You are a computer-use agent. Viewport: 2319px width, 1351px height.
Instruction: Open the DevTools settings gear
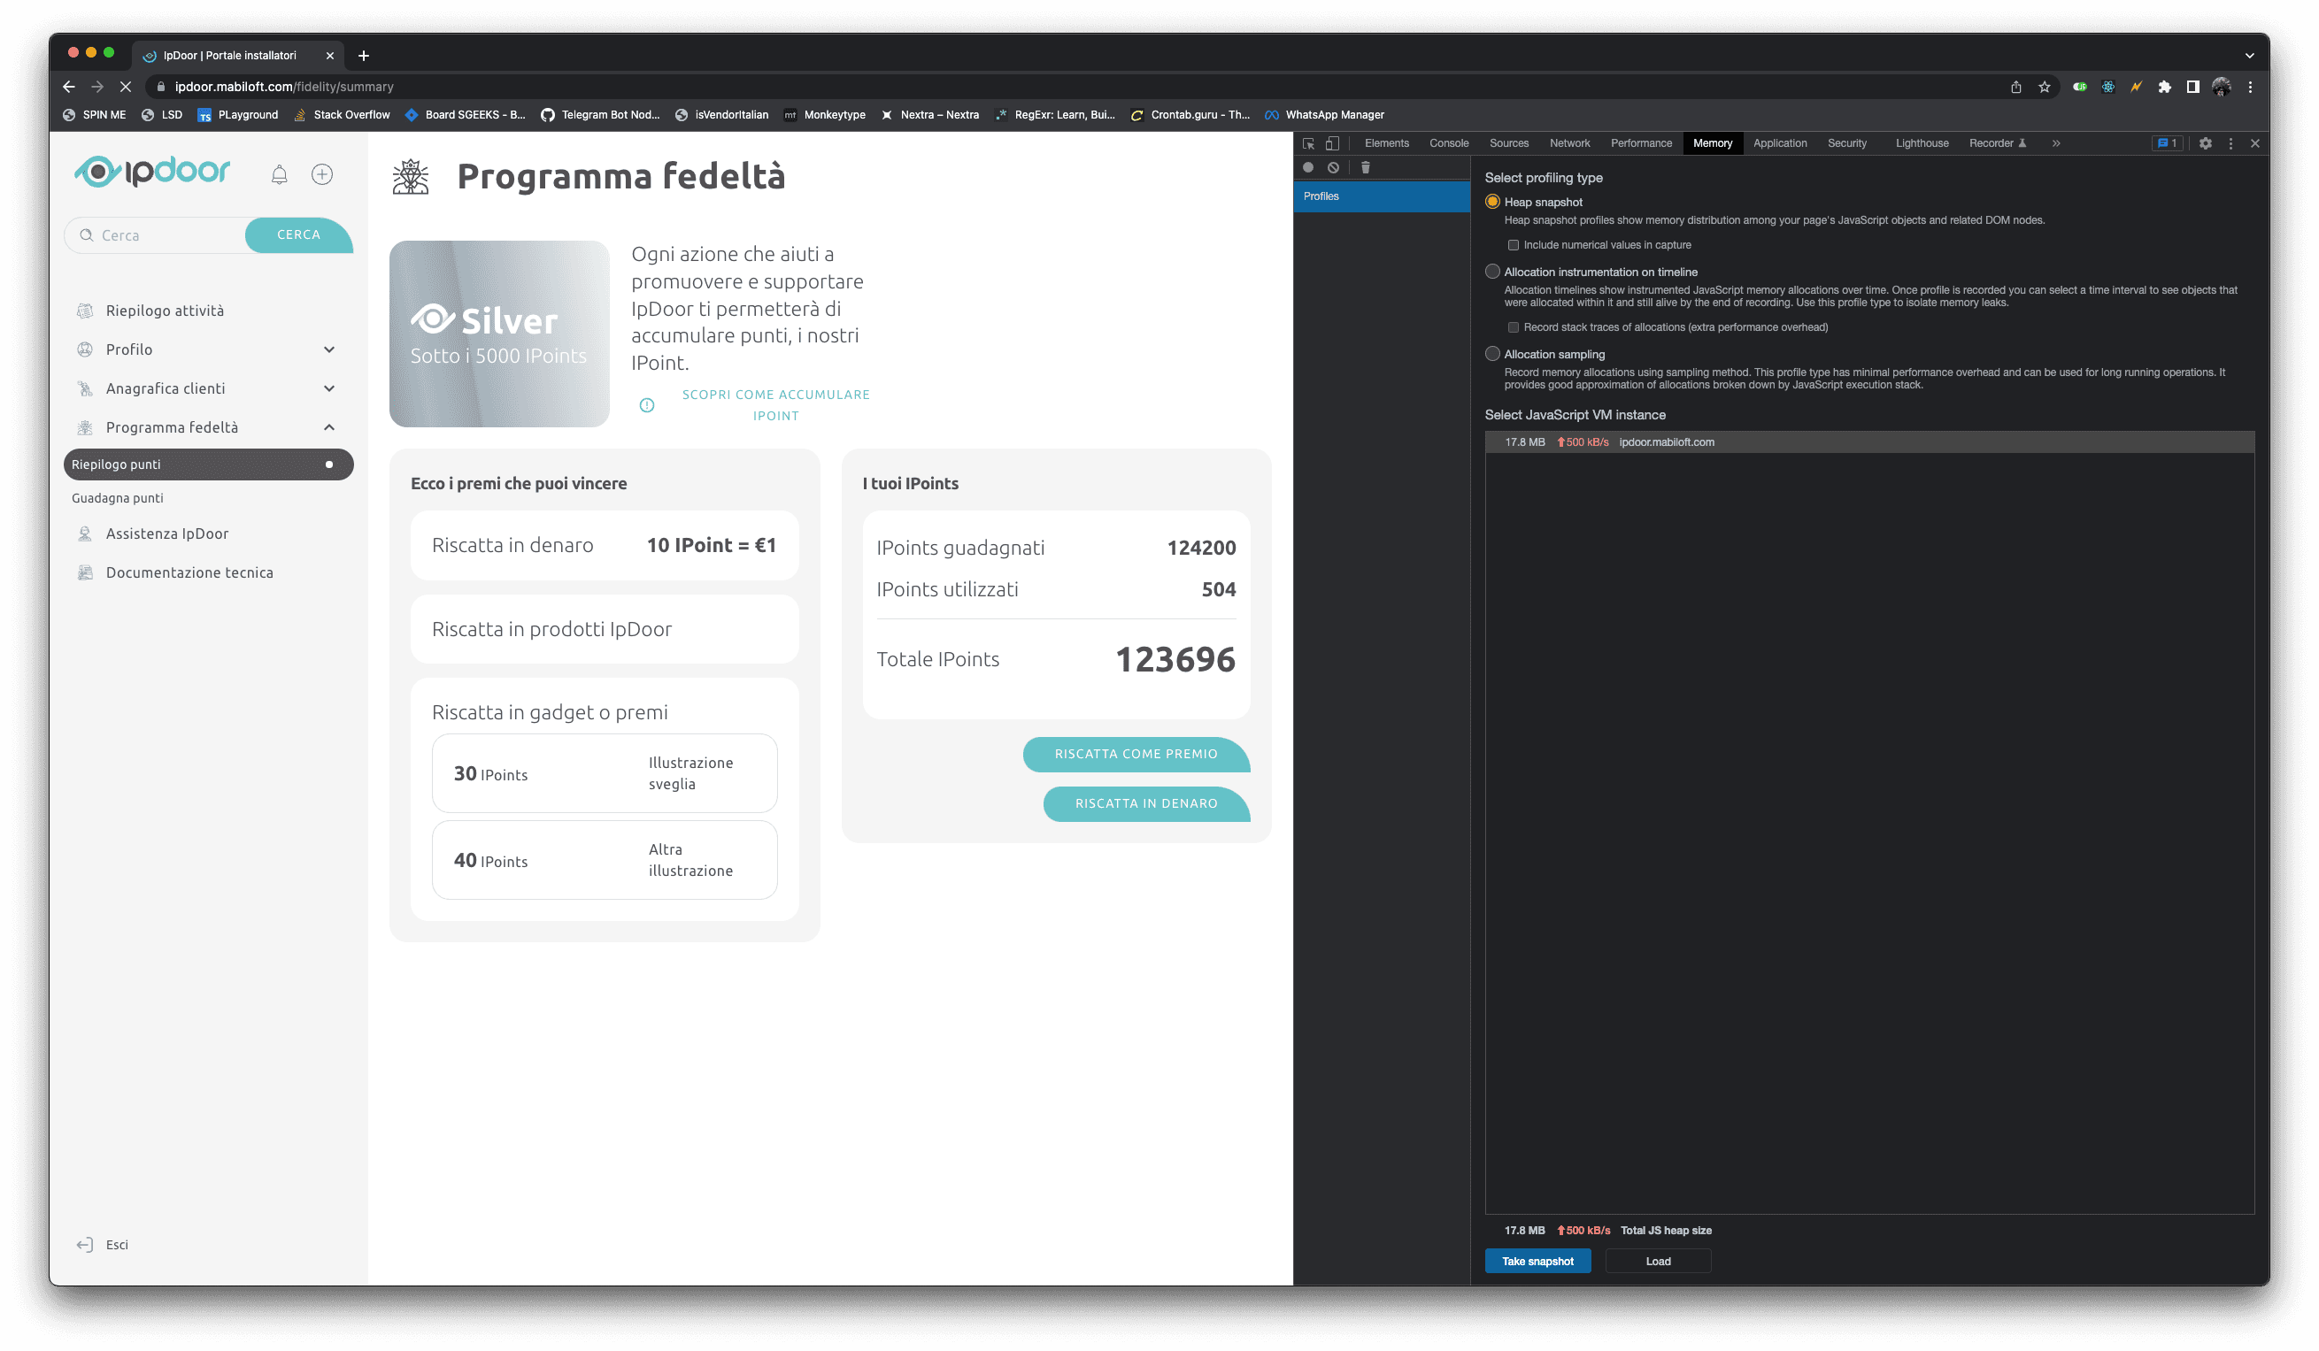(x=2205, y=143)
